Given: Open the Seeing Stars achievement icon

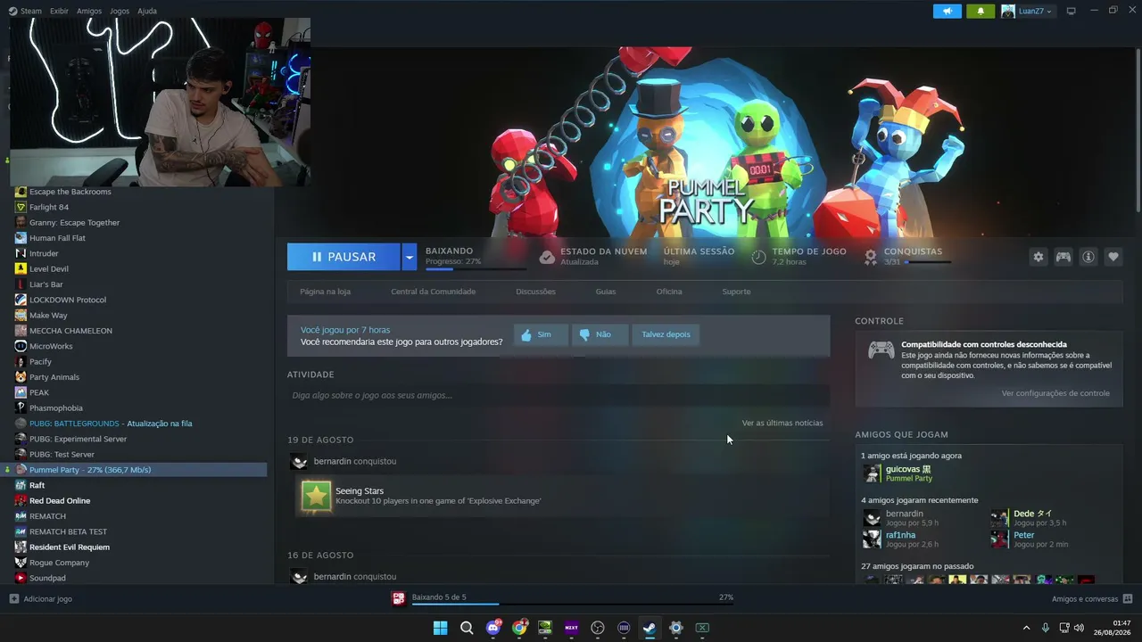Looking at the screenshot, I should (316, 496).
